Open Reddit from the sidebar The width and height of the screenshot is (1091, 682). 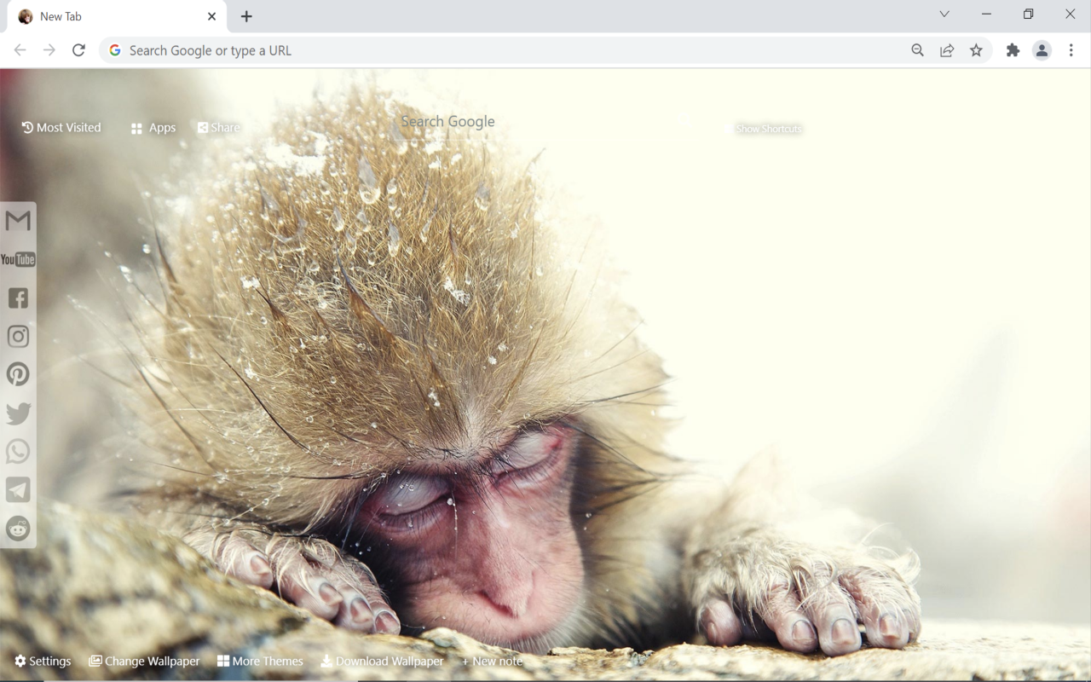coord(18,529)
